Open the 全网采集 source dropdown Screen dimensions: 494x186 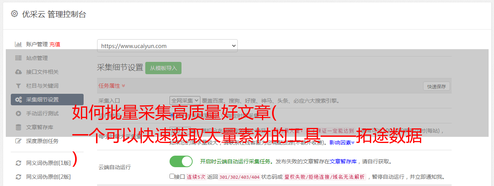[185, 101]
